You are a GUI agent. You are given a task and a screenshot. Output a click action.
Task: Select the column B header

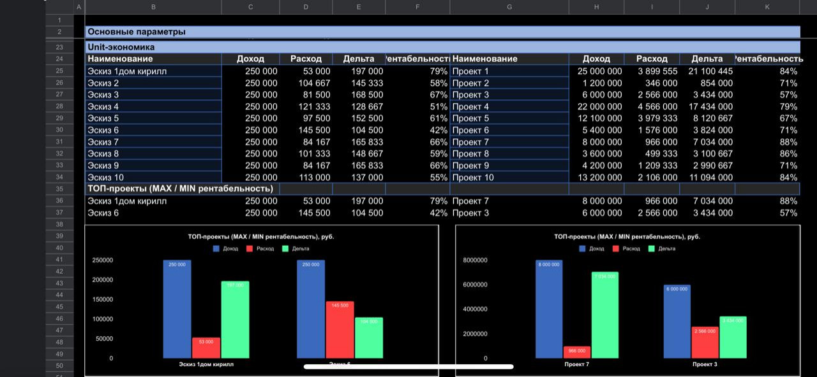pyautogui.click(x=153, y=7)
